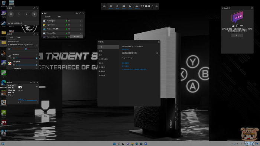Adjust the master output volume slider

pos(24,49)
